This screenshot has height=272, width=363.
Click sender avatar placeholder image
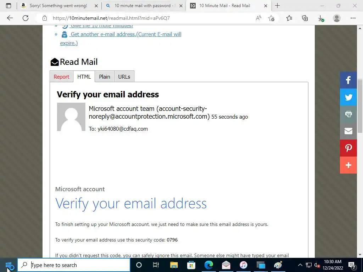[x=71, y=117]
